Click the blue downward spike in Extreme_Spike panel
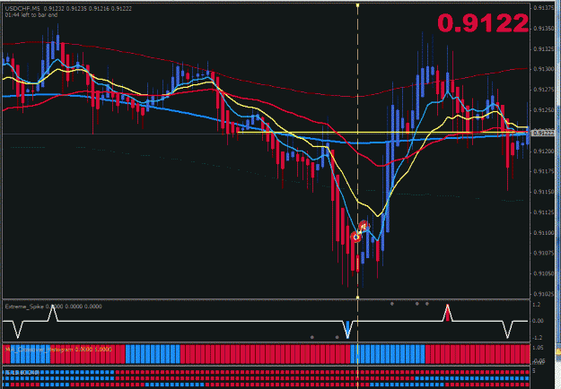561x389 pixels. (347, 329)
